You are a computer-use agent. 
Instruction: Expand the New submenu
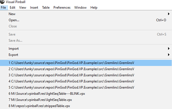tap(86, 14)
